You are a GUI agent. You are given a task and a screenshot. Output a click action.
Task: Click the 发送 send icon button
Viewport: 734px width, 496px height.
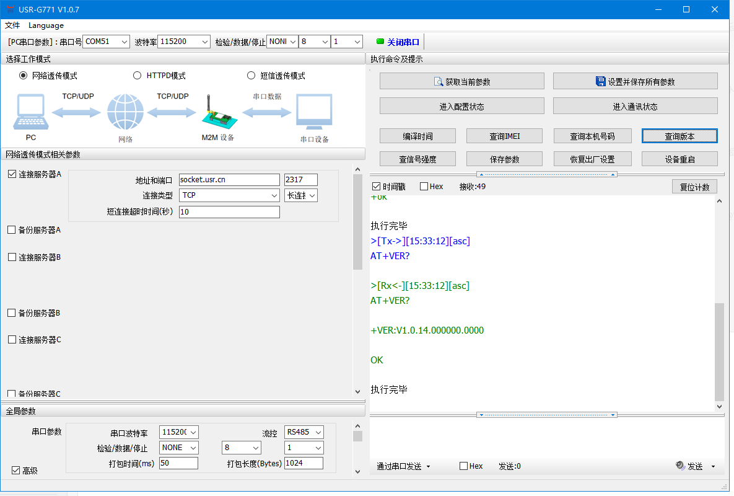[x=690, y=466]
